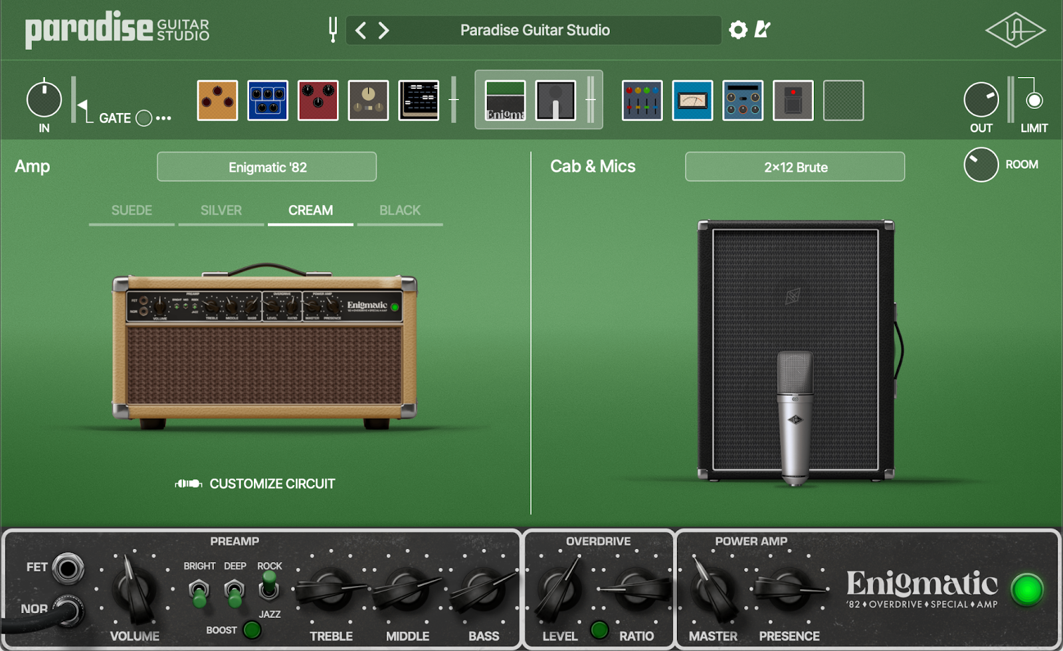Switch to the BLACK amp tab

click(x=399, y=210)
